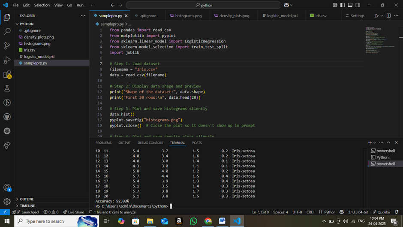Customize layout from title bar
The height and width of the screenshot is (227, 403).
coord(335,5)
